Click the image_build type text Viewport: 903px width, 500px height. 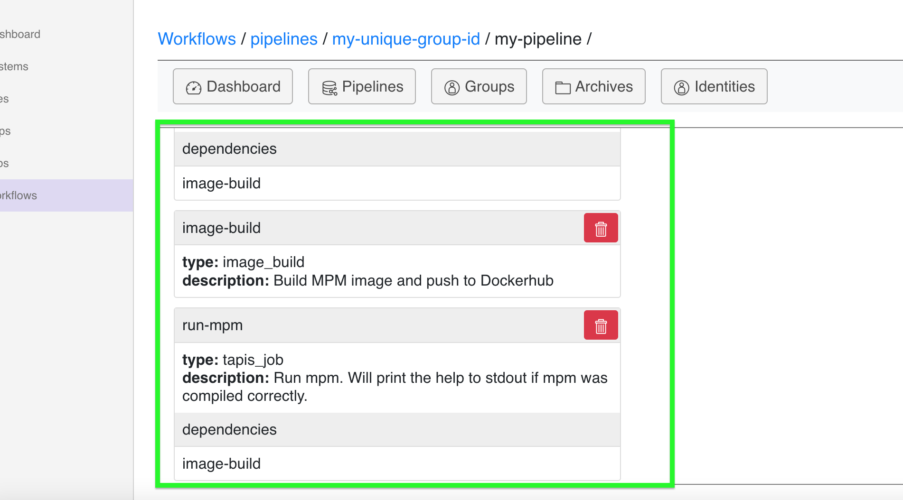[263, 262]
